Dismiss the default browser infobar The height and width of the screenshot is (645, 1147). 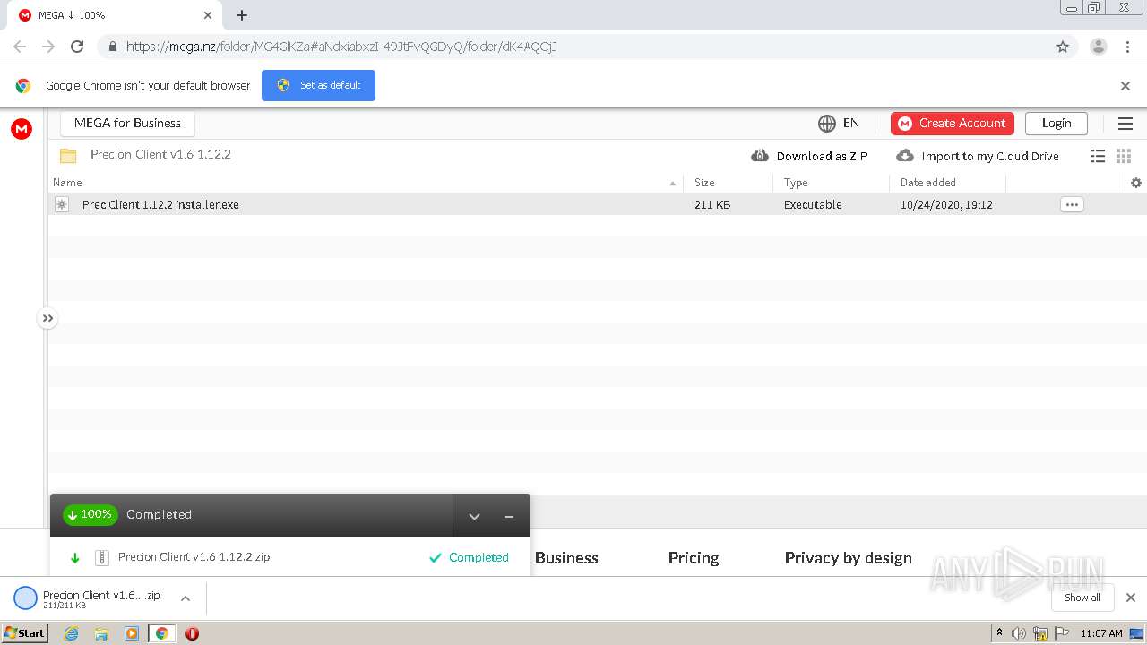point(1125,86)
